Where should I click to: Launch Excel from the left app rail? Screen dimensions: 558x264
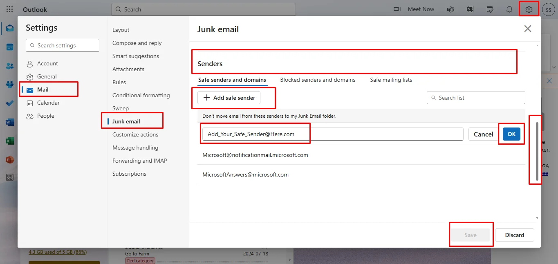tap(10, 141)
